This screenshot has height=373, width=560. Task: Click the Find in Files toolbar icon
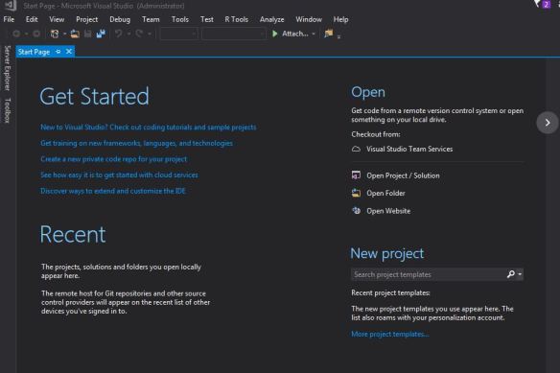[x=329, y=34]
